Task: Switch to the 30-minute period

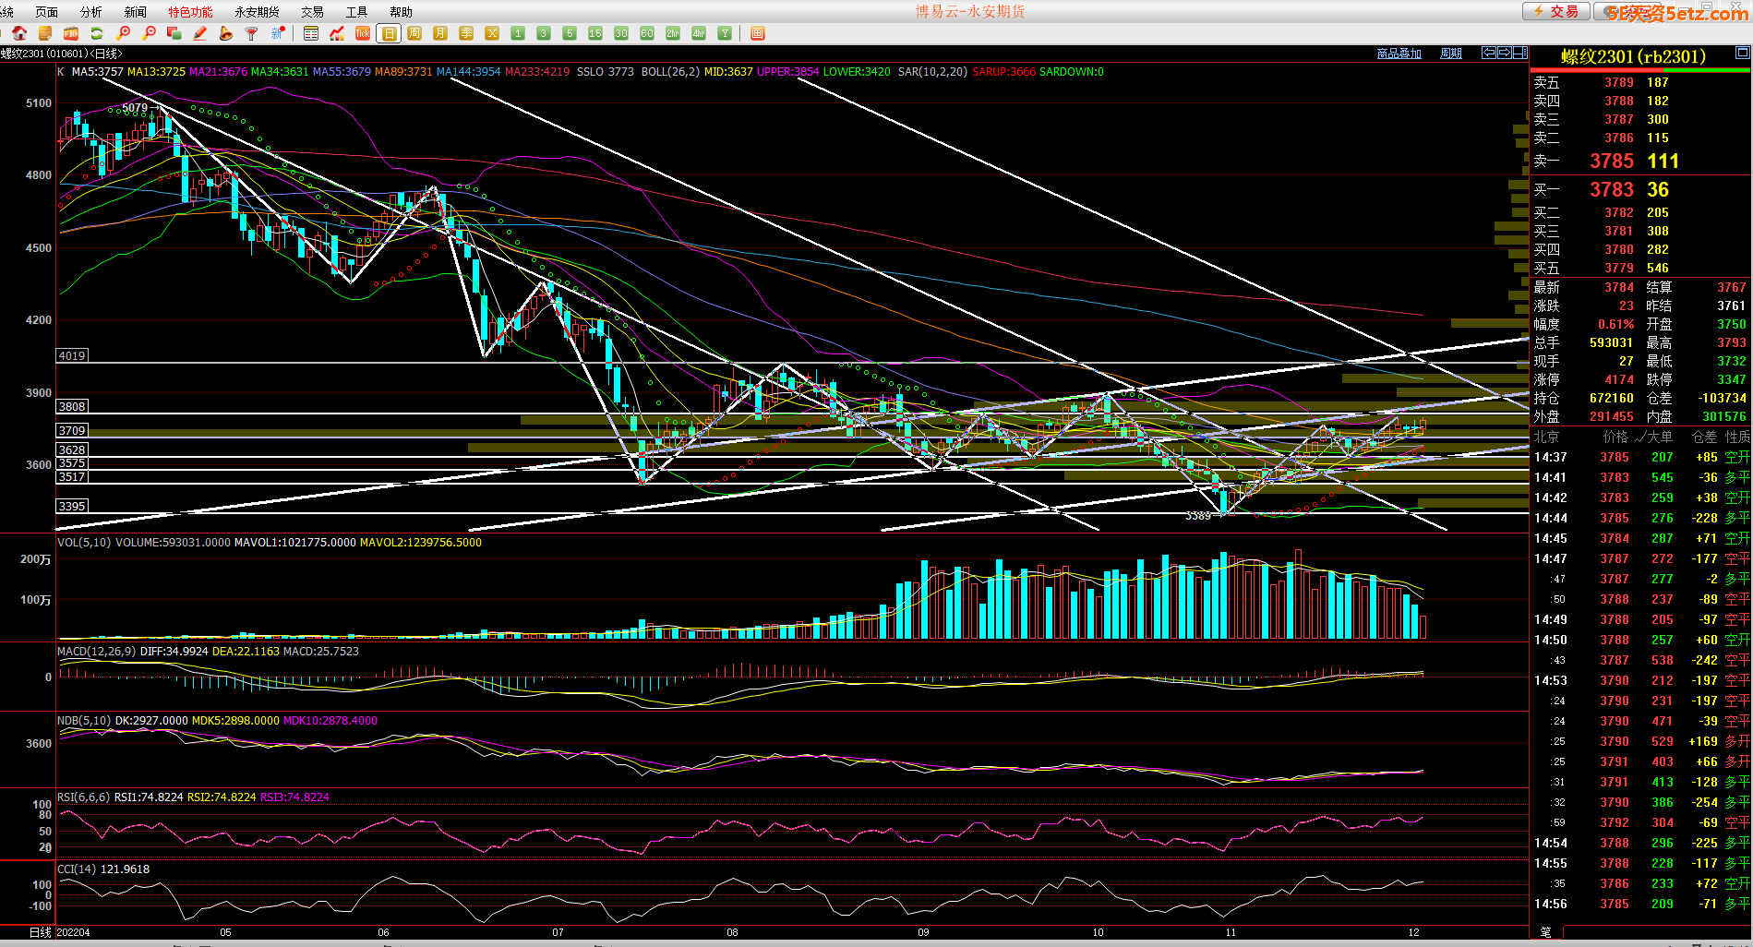Action: [x=621, y=33]
